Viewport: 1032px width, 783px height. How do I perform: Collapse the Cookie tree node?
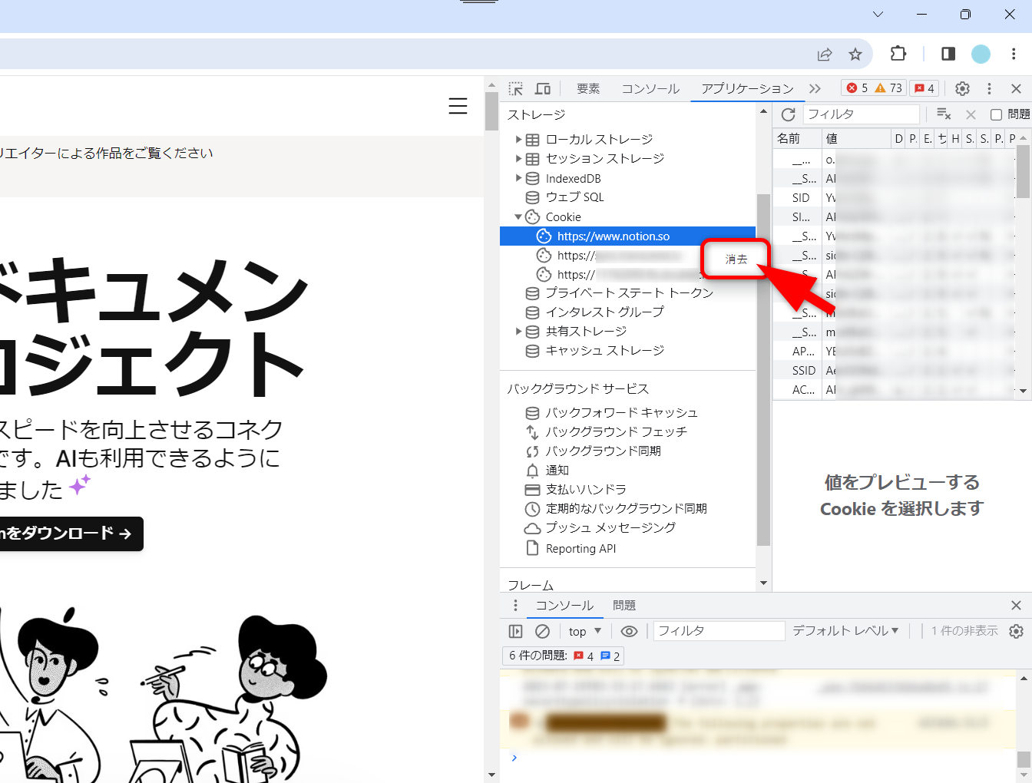(x=518, y=217)
